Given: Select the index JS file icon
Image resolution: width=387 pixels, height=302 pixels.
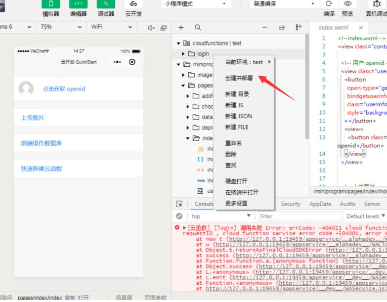Looking at the screenshot, I should 200,149.
